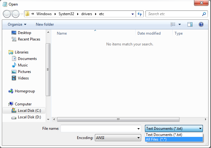Click the double chevron in address bar
Viewport: 211px width, 148px height.
pyautogui.click(x=33, y=14)
